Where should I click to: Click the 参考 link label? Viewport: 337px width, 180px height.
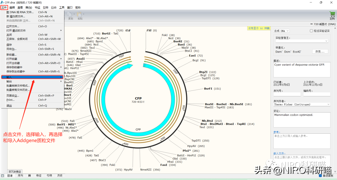tap(277, 132)
